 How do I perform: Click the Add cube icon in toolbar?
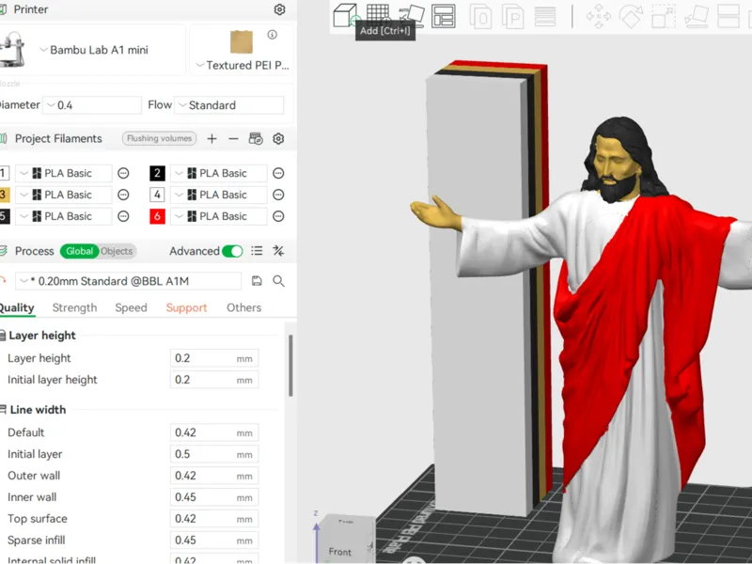[345, 16]
